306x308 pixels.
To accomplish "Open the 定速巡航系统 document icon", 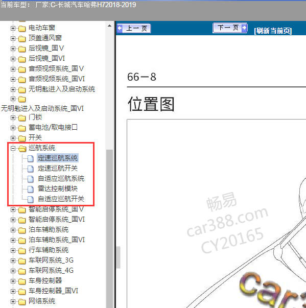I will (x=31, y=158).
